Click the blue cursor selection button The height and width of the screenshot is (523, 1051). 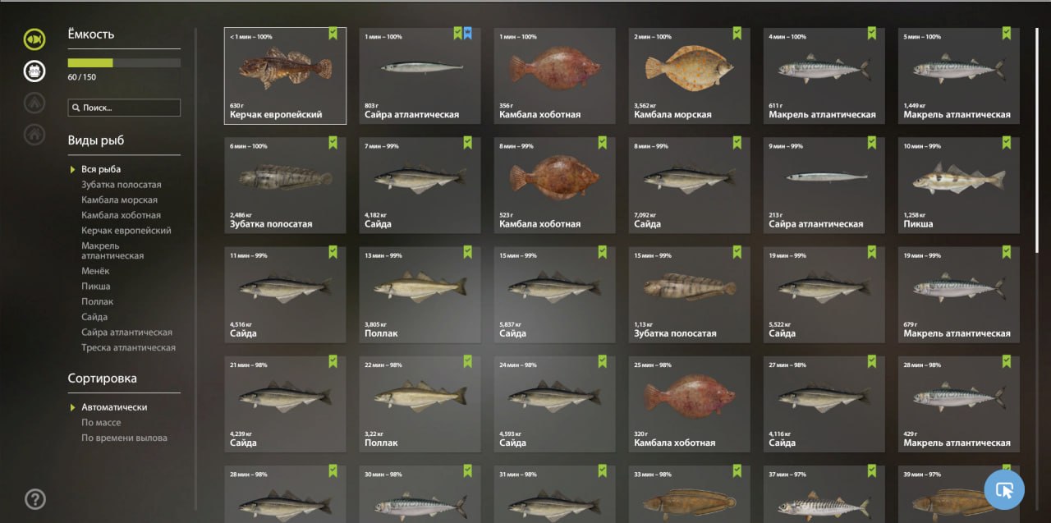pos(1004,490)
